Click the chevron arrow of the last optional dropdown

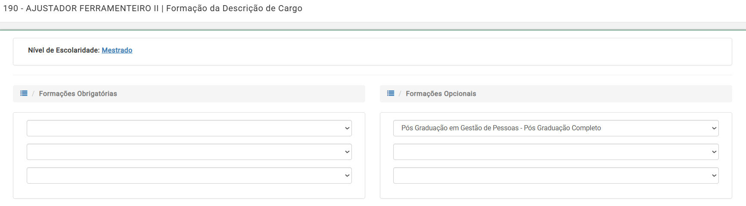click(714, 175)
